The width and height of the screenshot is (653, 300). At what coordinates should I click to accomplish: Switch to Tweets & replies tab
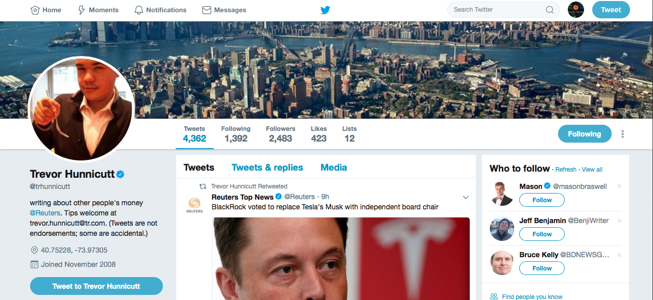click(x=267, y=168)
